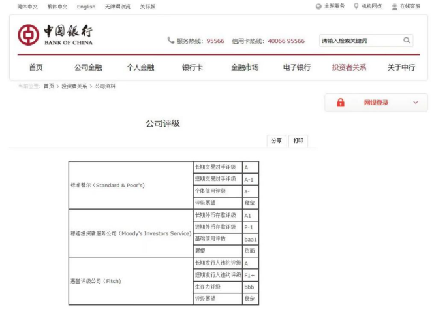The width and height of the screenshot is (432, 309).
Task: Switch language to English
Action: tap(85, 7)
